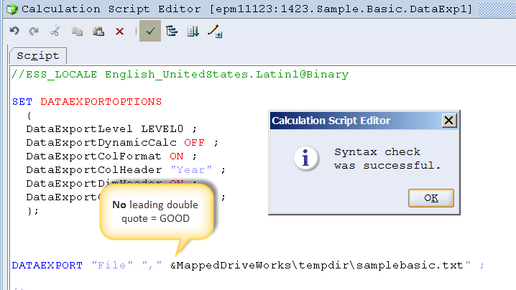The height and width of the screenshot is (290, 516).
Task: Click 'DataExportDynamicCalc' option name
Action: (x=101, y=143)
